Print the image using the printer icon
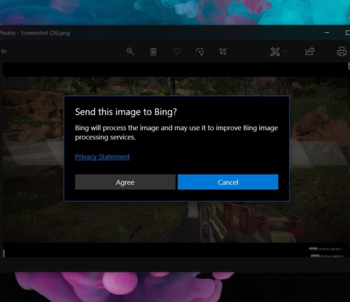Viewport: 350px width, 302px height. point(342,52)
